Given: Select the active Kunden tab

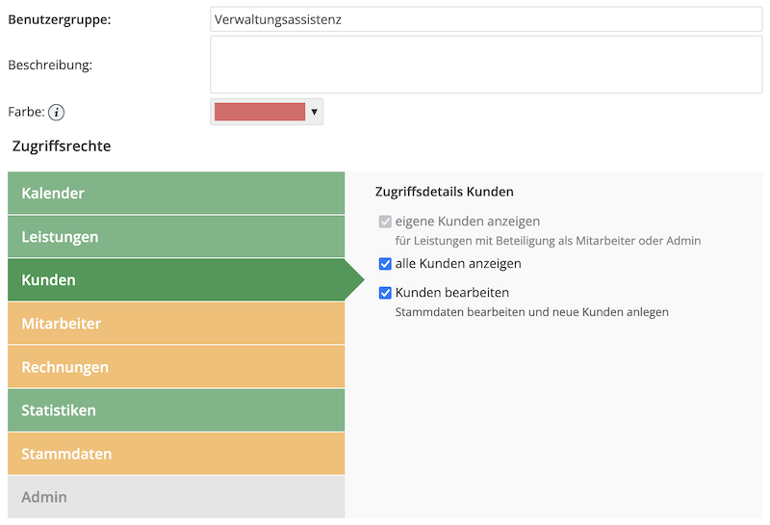Looking at the screenshot, I should click(x=176, y=280).
